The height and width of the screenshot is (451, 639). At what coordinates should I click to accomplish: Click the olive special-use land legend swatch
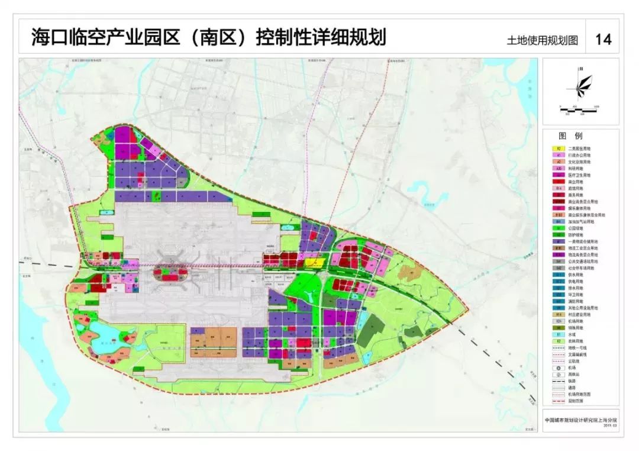point(558,328)
